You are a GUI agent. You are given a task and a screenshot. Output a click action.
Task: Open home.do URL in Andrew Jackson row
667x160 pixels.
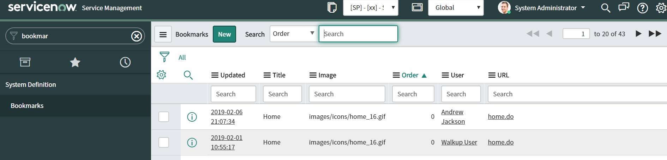coord(501,117)
